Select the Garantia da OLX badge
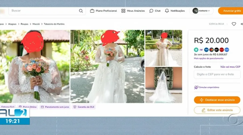 click(84, 107)
